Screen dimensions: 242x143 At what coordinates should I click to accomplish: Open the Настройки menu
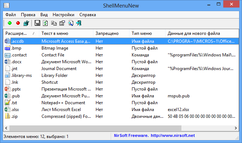(63, 15)
